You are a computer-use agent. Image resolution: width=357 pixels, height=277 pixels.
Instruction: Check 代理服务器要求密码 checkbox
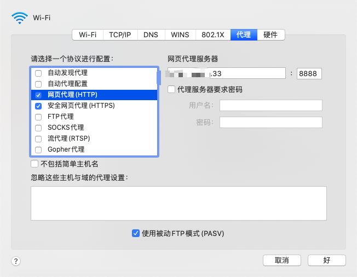coord(171,89)
